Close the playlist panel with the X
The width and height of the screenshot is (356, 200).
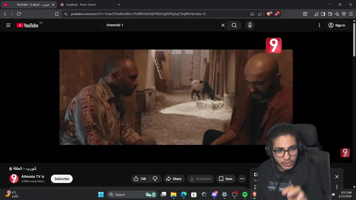(337, 177)
